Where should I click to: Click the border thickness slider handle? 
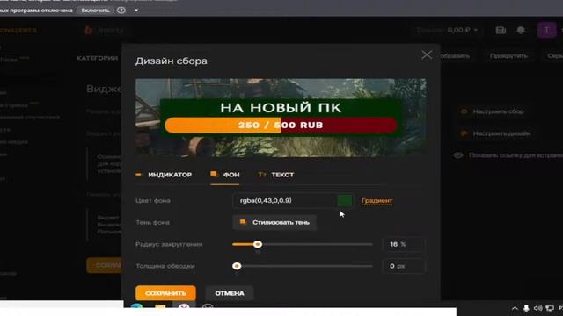click(237, 266)
